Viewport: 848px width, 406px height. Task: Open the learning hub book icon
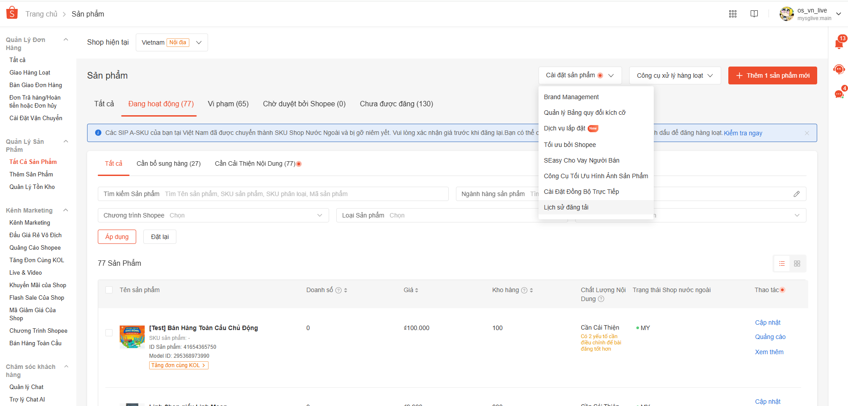point(754,14)
